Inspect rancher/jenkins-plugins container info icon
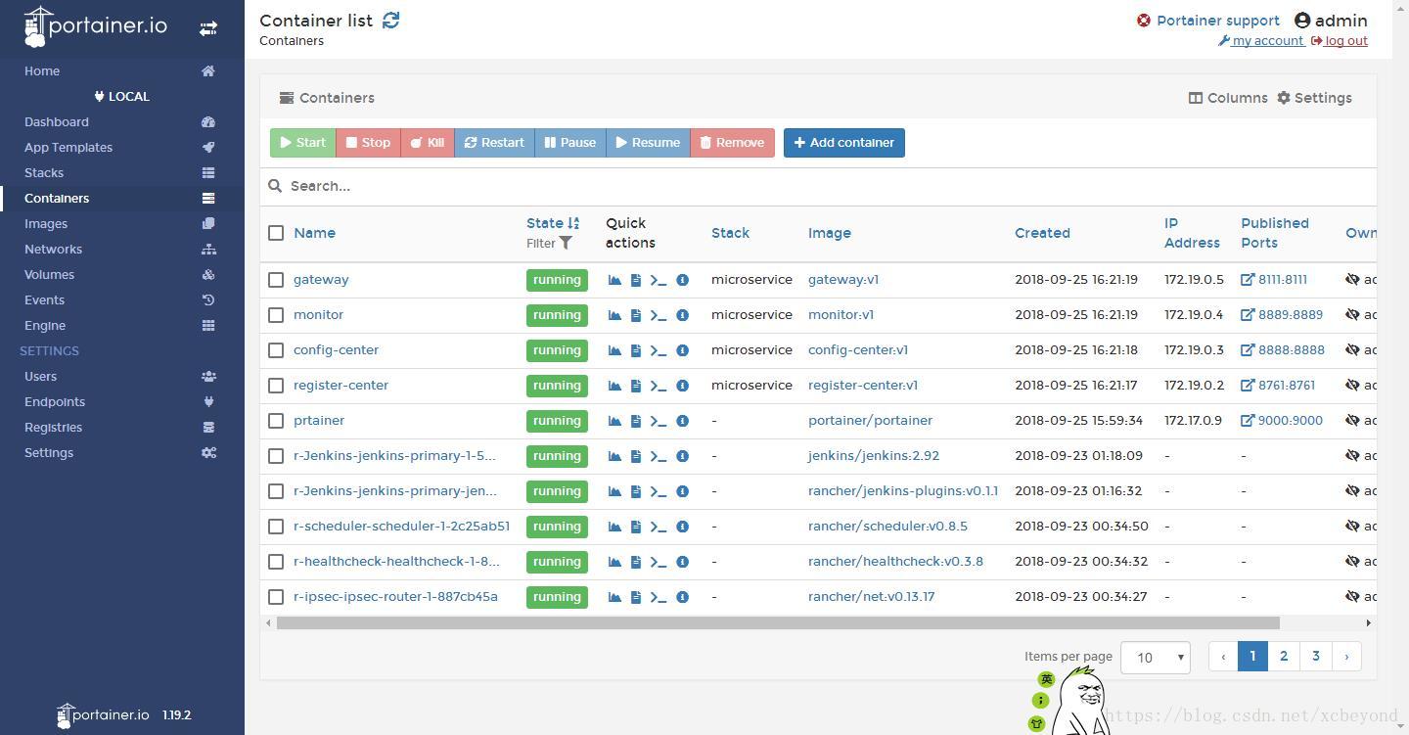 coord(683,491)
